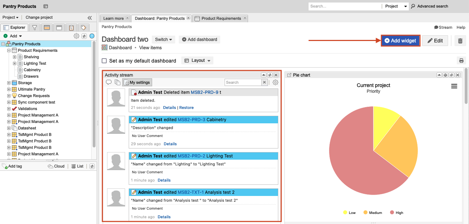Click the Tags tab icon in sidebar
Viewport: 469px width, 224px height.
[x=83, y=28]
